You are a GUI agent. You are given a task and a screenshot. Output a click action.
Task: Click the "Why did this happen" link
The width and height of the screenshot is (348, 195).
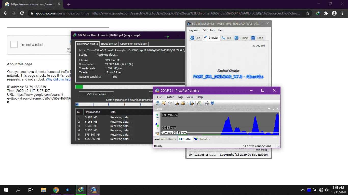tap(58, 79)
